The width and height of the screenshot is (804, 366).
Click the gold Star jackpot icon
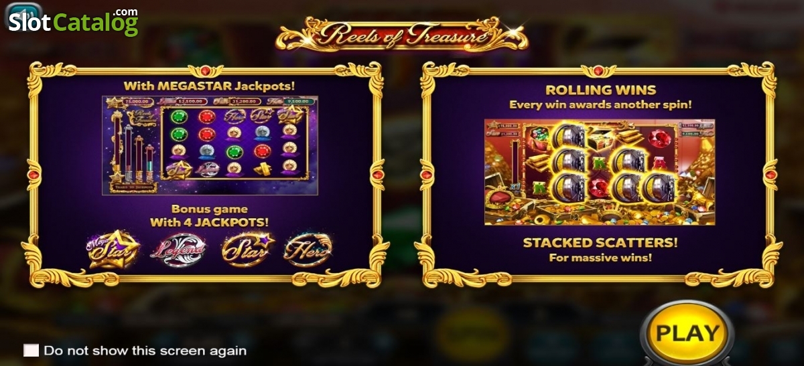pos(249,250)
